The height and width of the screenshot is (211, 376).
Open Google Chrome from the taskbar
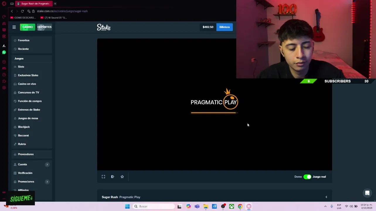(x=240, y=206)
